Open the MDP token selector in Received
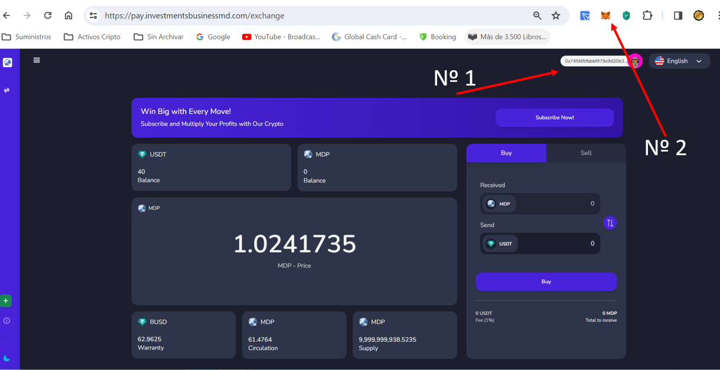 click(499, 204)
